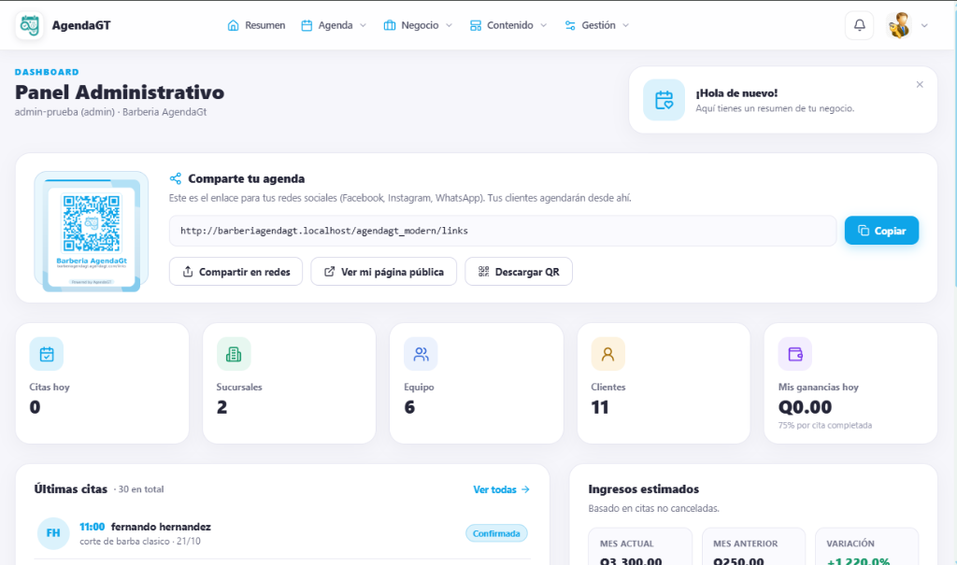
Task: Click the Compartir en redes button
Action: 236,272
